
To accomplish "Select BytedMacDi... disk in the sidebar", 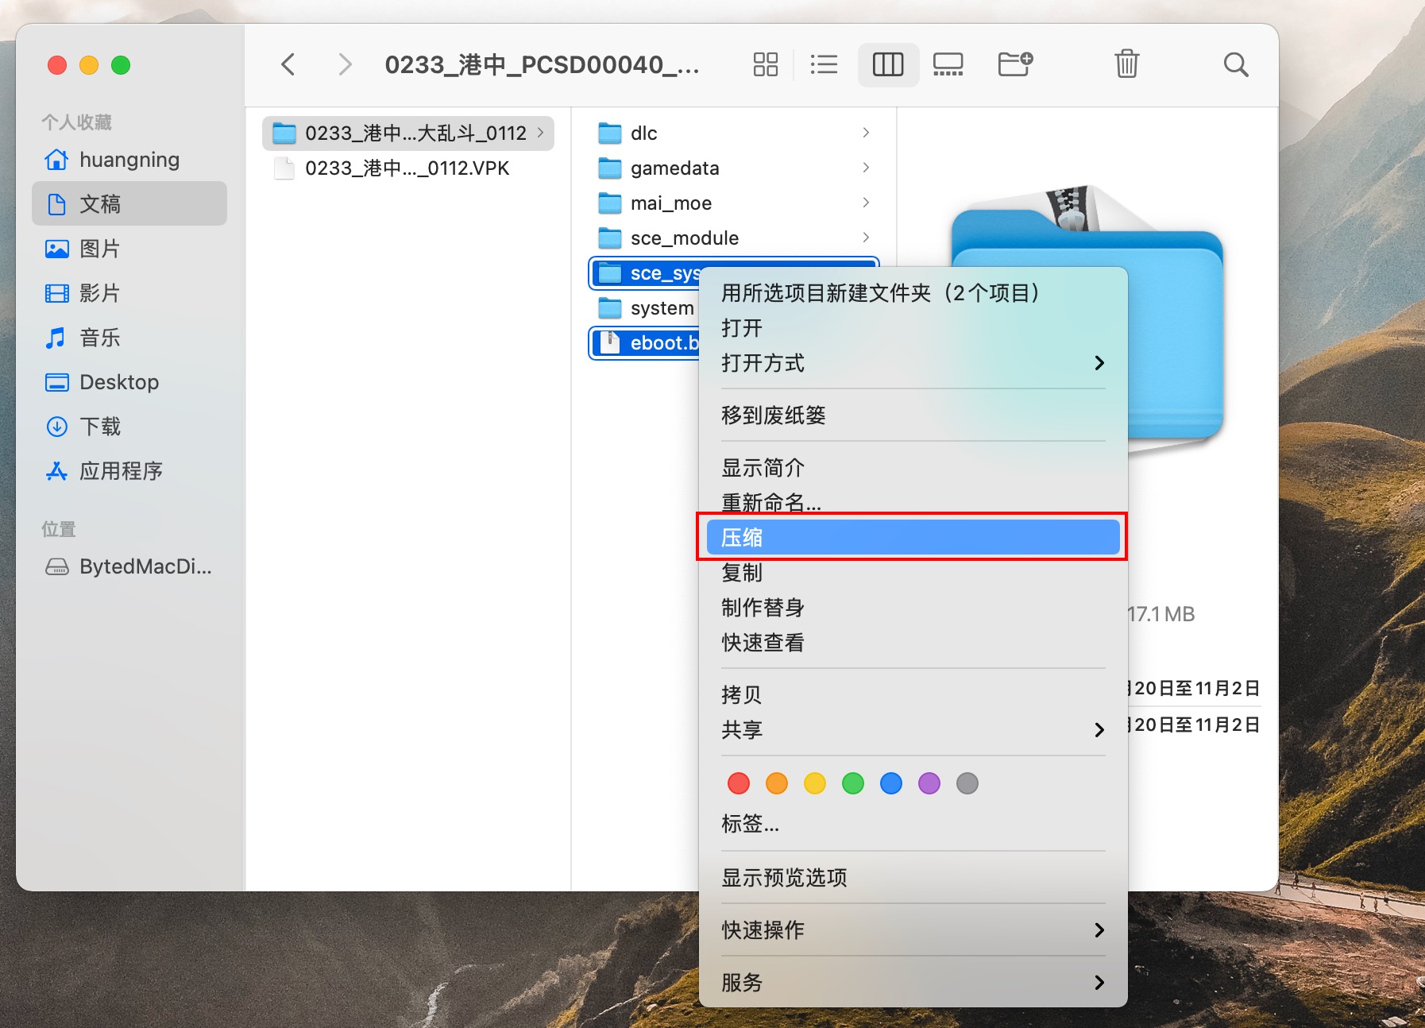I will (129, 566).
